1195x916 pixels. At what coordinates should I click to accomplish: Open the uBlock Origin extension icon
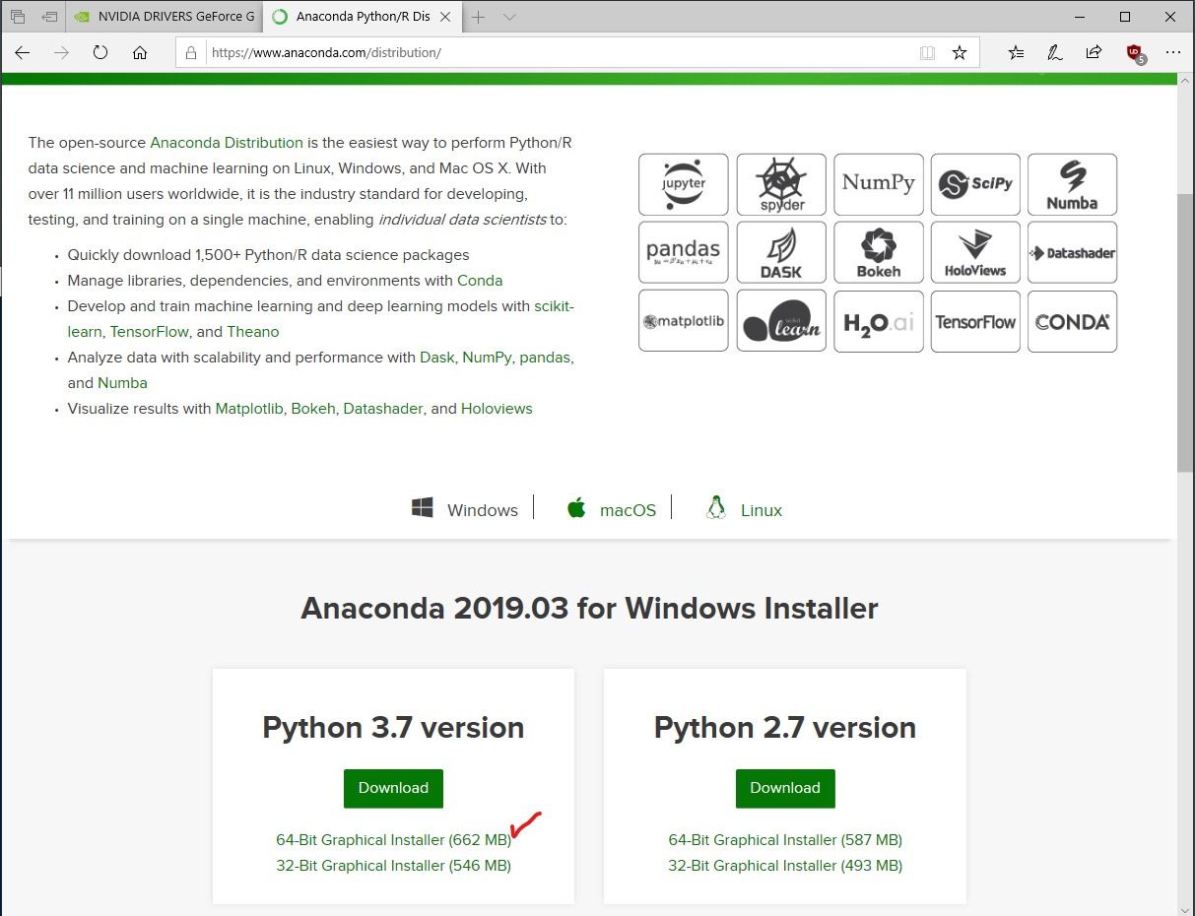click(x=1134, y=53)
